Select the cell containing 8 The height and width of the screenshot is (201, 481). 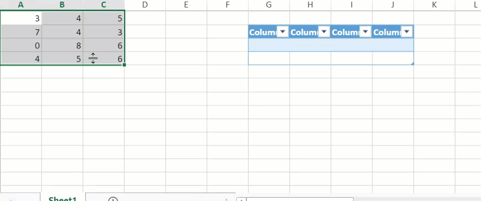point(62,45)
